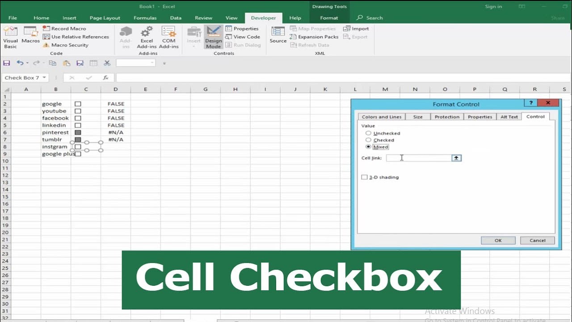The height and width of the screenshot is (322, 572).
Task: Click the Insert Function fx button
Action: (105, 77)
